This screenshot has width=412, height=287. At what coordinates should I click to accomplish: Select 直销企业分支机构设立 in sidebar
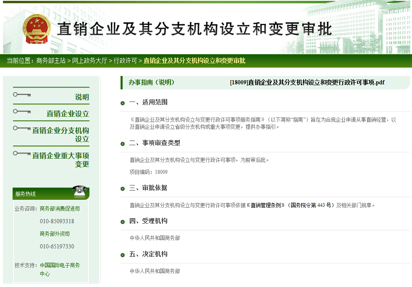[61, 134]
